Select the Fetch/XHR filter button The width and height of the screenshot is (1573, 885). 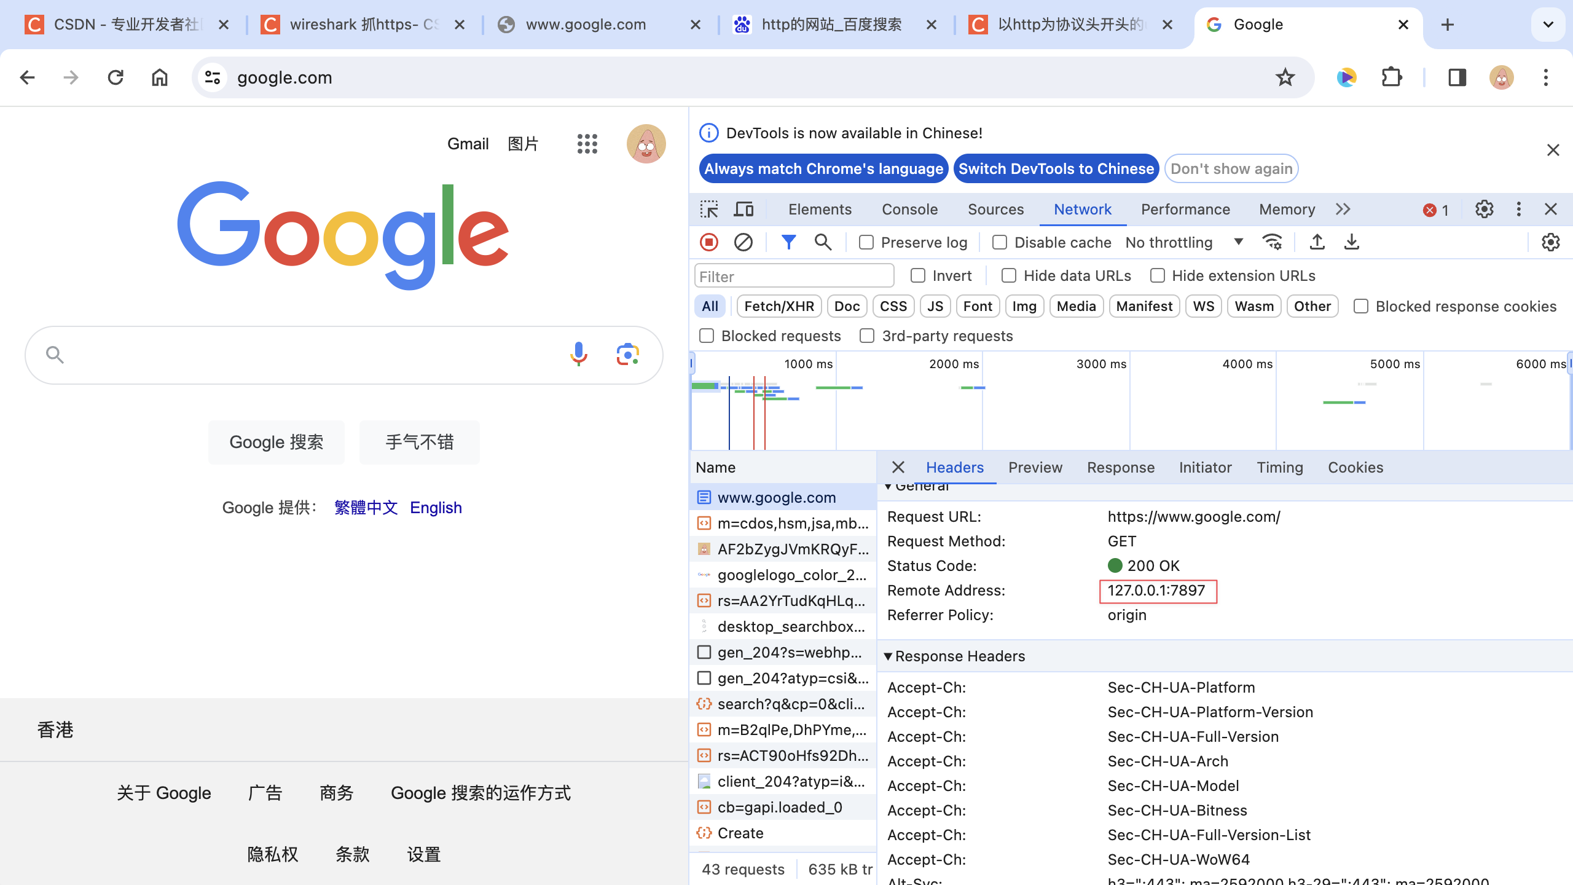click(778, 306)
